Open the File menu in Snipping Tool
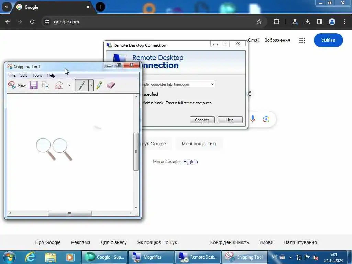Viewport: 352px width, 264px height. coord(12,75)
